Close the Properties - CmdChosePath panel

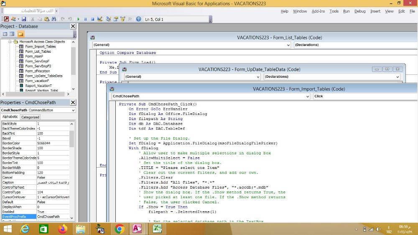[73, 102]
